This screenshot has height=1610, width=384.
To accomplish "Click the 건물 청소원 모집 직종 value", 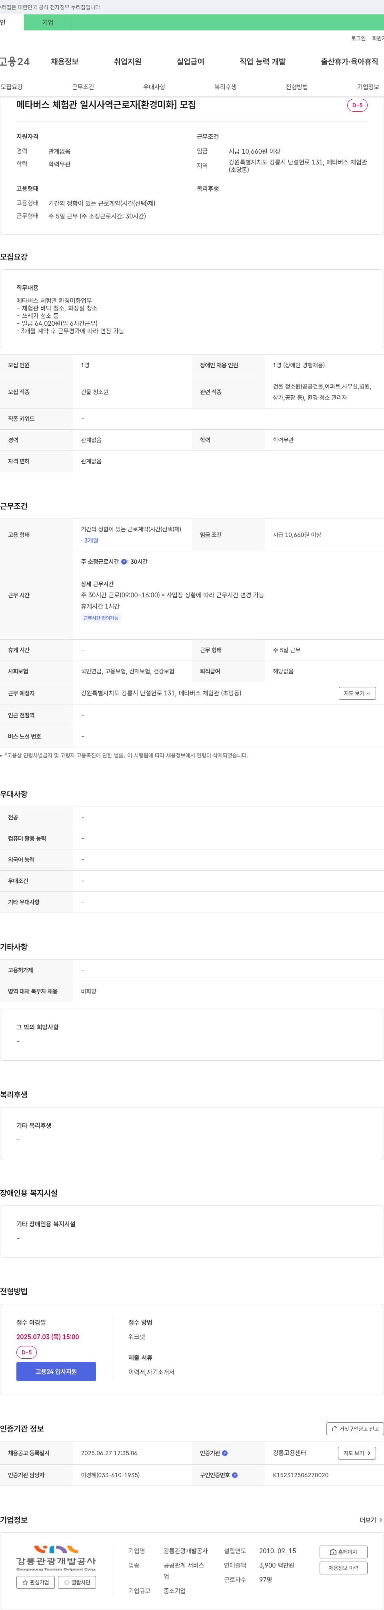I will click(94, 392).
